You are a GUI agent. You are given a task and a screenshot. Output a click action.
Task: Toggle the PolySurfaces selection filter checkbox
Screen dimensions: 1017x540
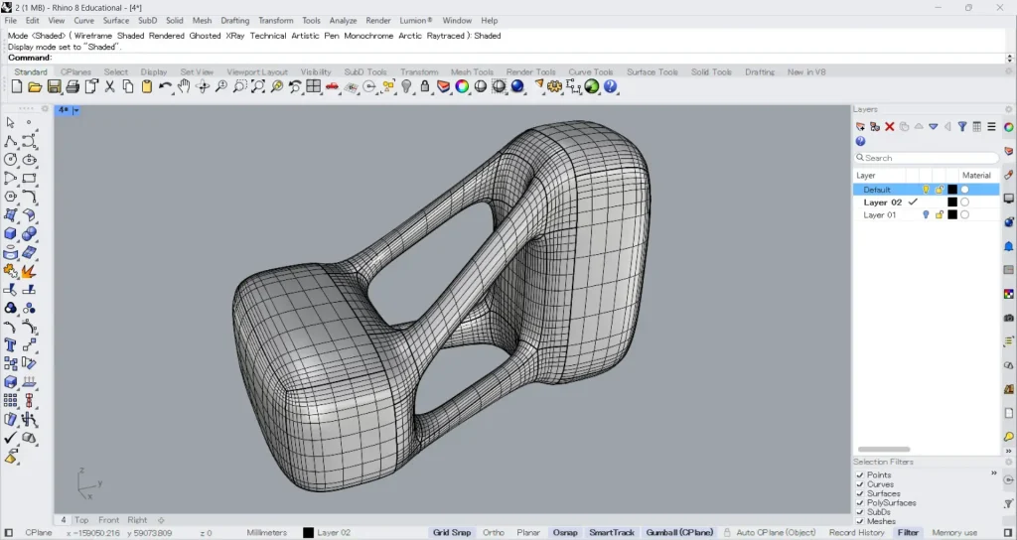pyautogui.click(x=860, y=503)
